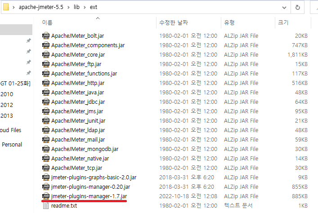Select file name ApacheJMeter_http.jar

78,83
